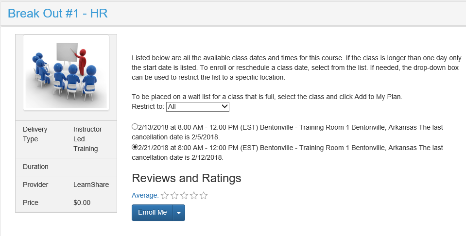This screenshot has height=236, width=466.
Task: Select the fourth rating star
Action: 194,196
